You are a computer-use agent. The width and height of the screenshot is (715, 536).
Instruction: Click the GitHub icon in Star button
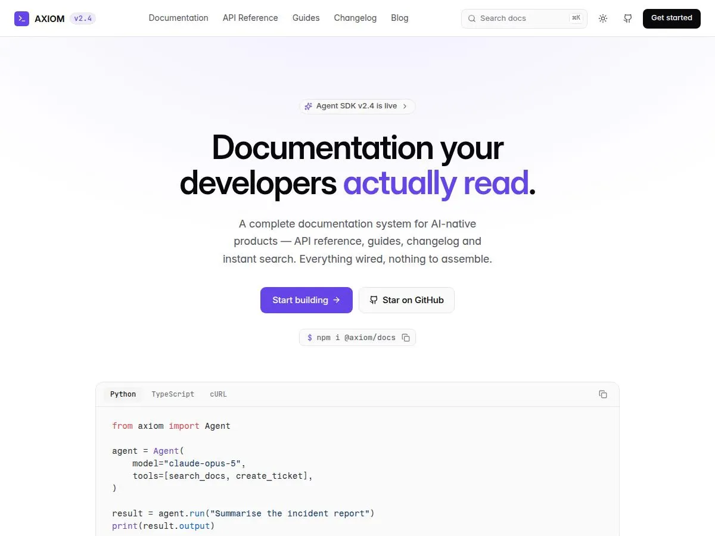(x=374, y=300)
